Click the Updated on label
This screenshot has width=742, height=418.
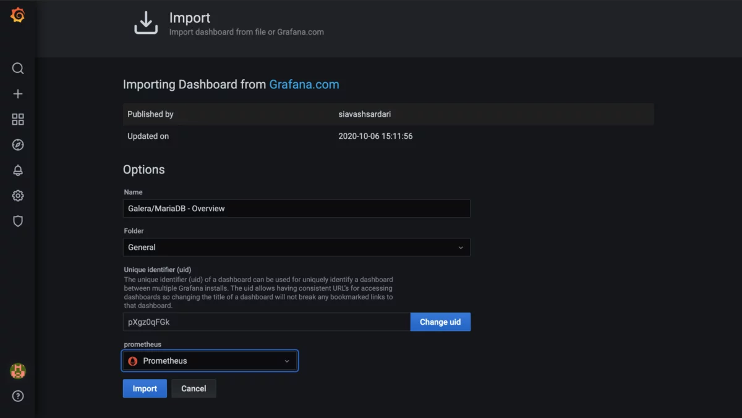pos(148,136)
